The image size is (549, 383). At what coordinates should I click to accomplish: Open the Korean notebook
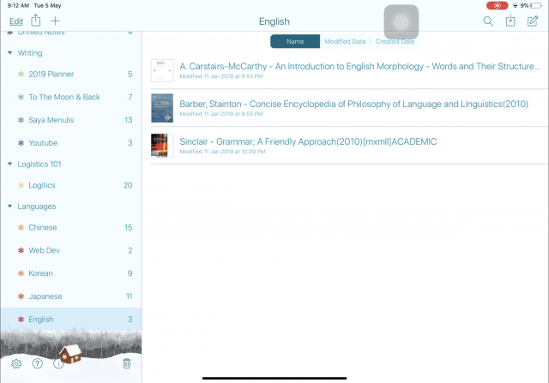pyautogui.click(x=71, y=273)
